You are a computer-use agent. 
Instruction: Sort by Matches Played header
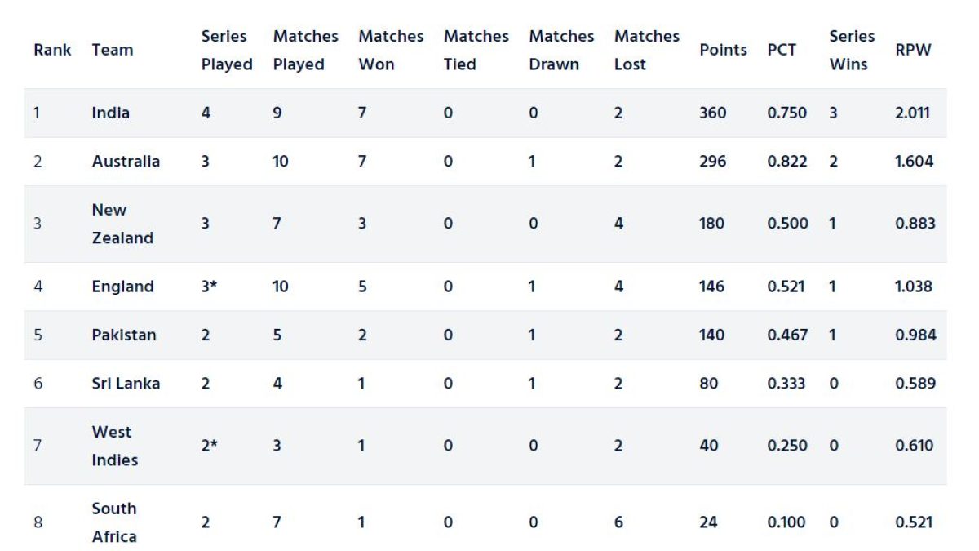point(305,50)
